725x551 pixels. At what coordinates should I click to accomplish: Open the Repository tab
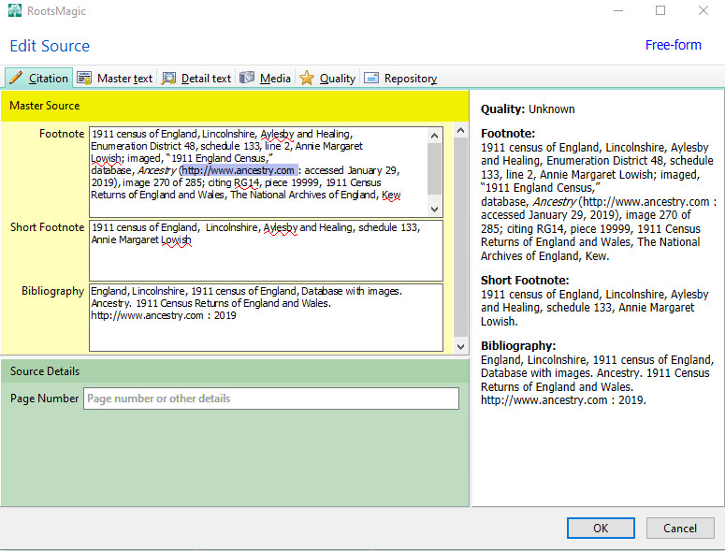pyautogui.click(x=400, y=79)
